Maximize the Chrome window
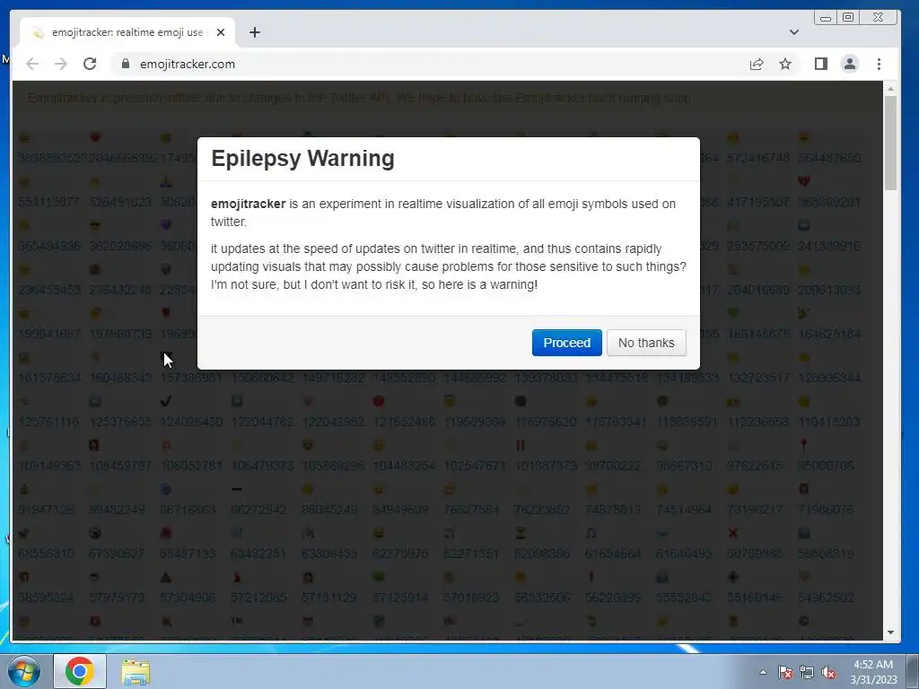This screenshot has width=919, height=689. point(848,18)
